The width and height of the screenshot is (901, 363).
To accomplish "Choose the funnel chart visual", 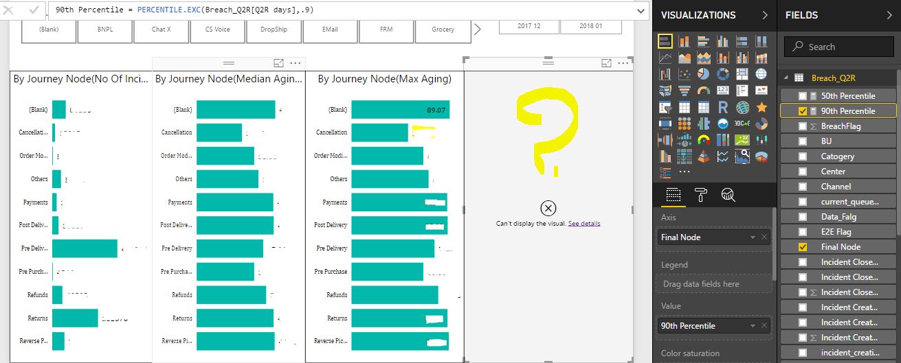I will click(x=685, y=91).
